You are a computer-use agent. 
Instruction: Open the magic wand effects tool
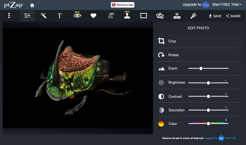click(x=43, y=15)
